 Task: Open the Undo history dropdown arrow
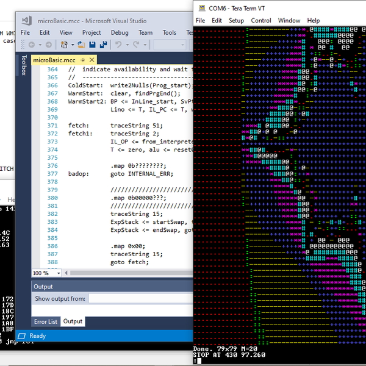tap(127, 45)
